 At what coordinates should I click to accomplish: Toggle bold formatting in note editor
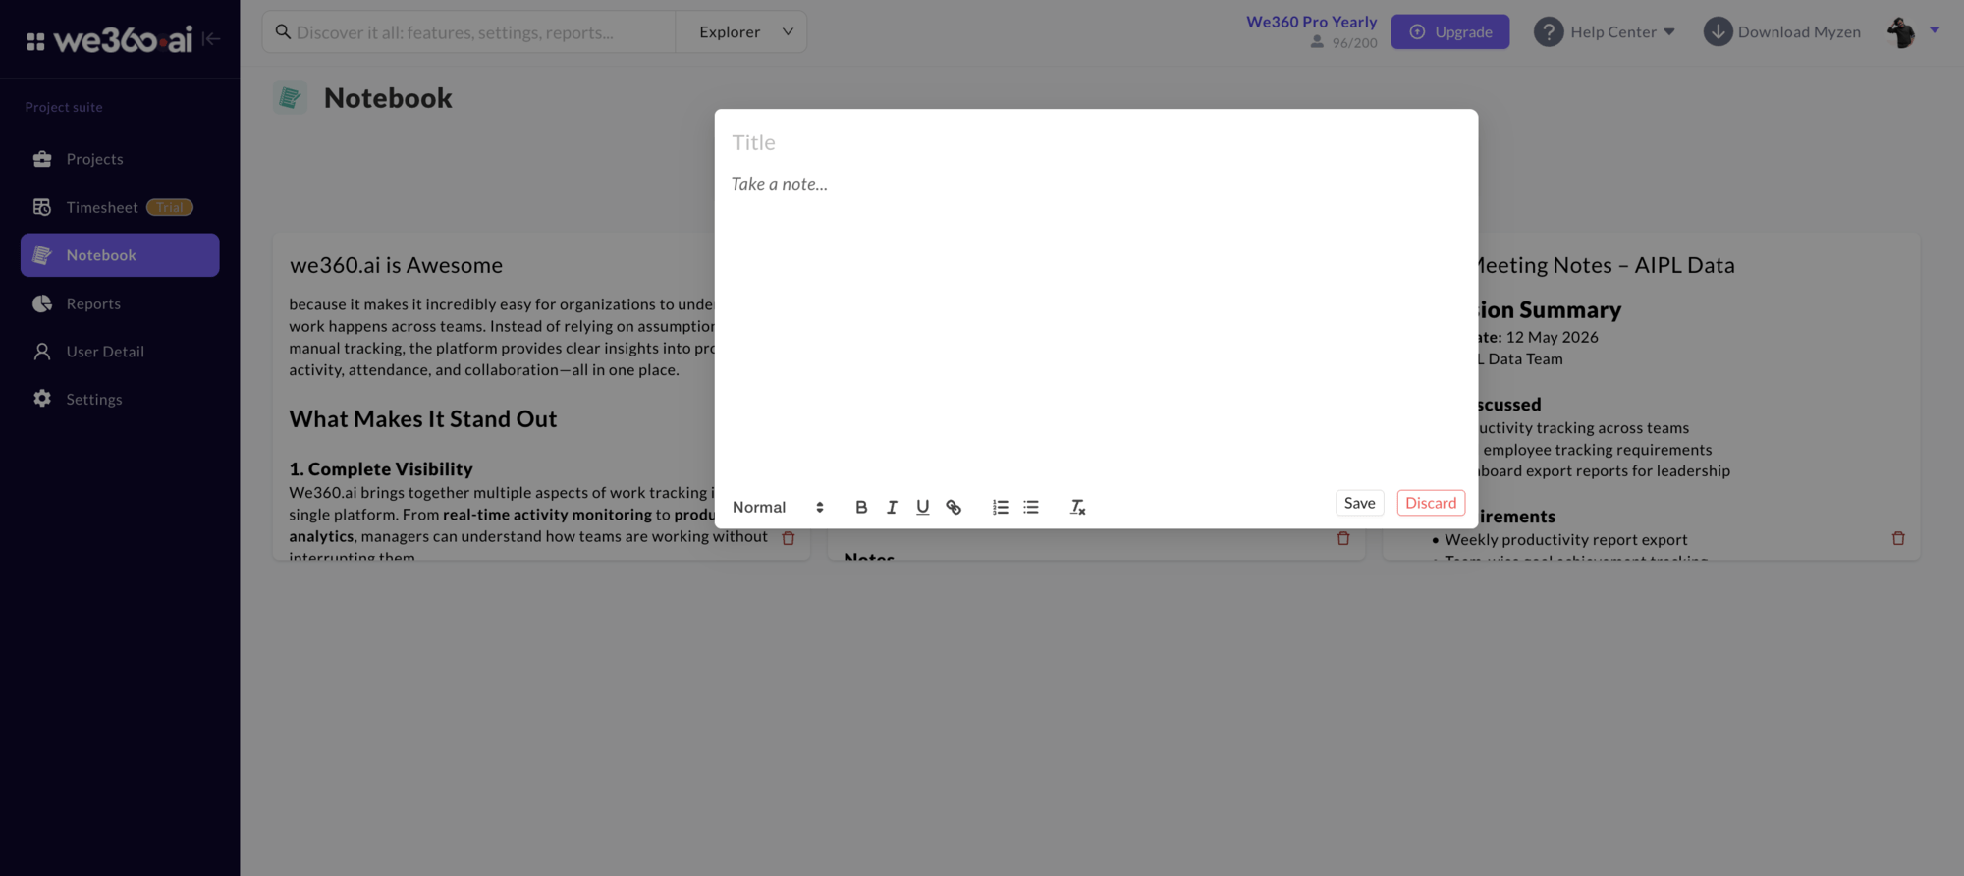[861, 507]
